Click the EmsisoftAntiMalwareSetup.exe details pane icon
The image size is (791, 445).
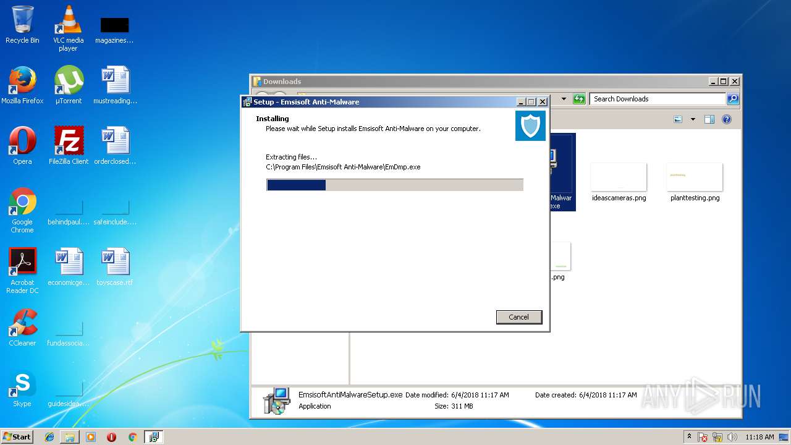point(276,400)
